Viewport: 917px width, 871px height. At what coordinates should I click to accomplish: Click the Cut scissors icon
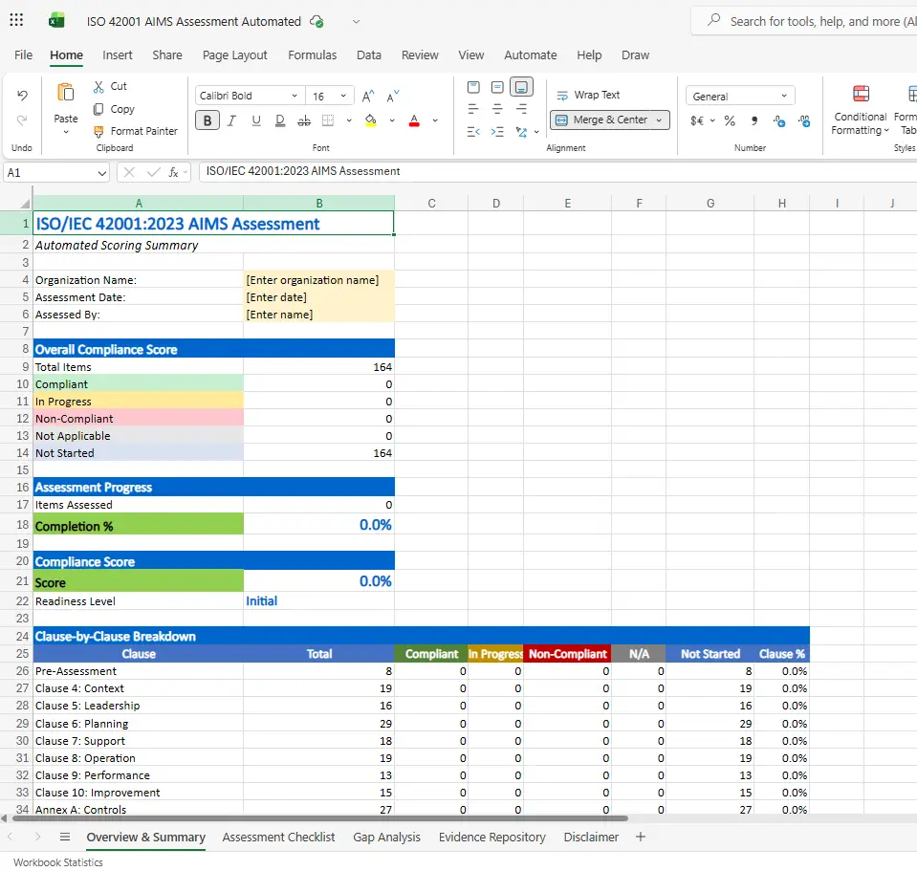[x=98, y=86]
